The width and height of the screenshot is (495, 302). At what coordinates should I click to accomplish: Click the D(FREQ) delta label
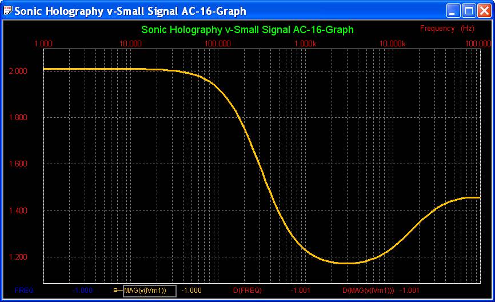[247, 291]
